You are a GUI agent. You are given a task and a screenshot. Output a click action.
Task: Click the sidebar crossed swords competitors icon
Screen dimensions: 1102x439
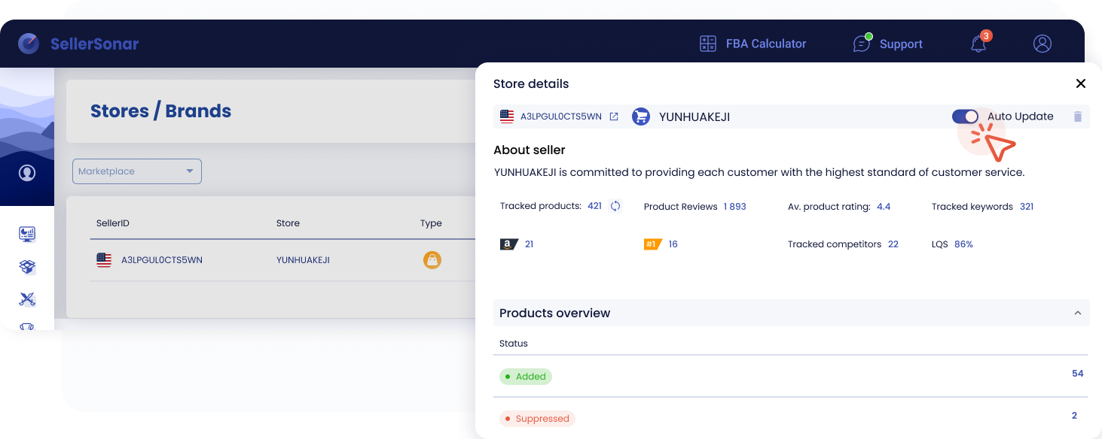point(27,299)
